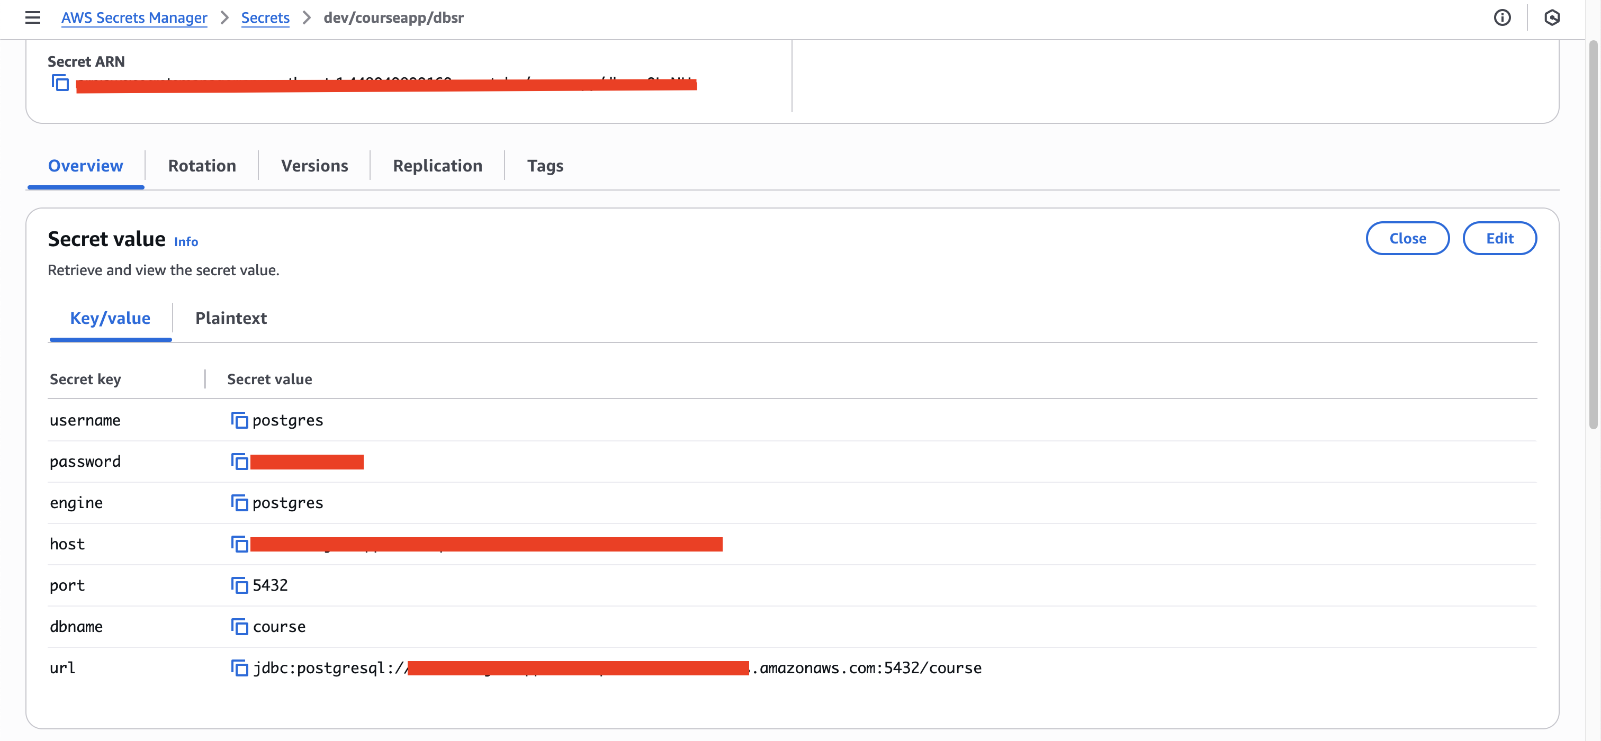Copy the port value
The image size is (1601, 741).
(x=239, y=585)
